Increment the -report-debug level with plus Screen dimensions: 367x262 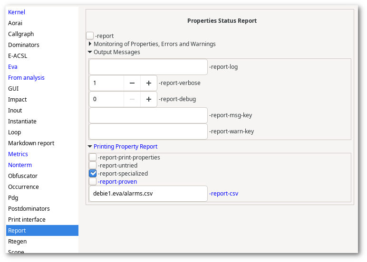pyautogui.click(x=149, y=99)
